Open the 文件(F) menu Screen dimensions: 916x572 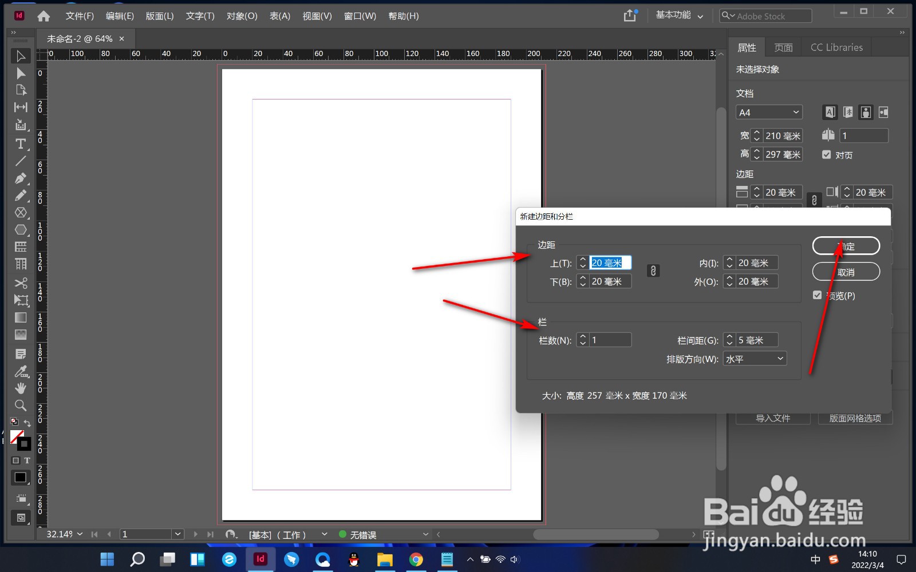pos(80,16)
